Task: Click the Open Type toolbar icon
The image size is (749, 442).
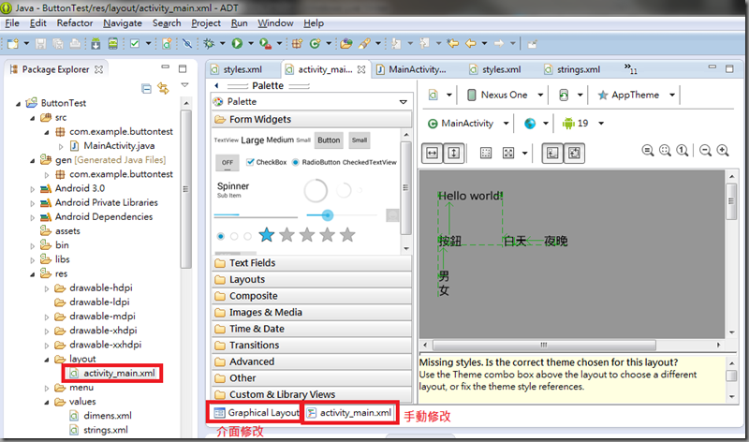Action: point(346,43)
